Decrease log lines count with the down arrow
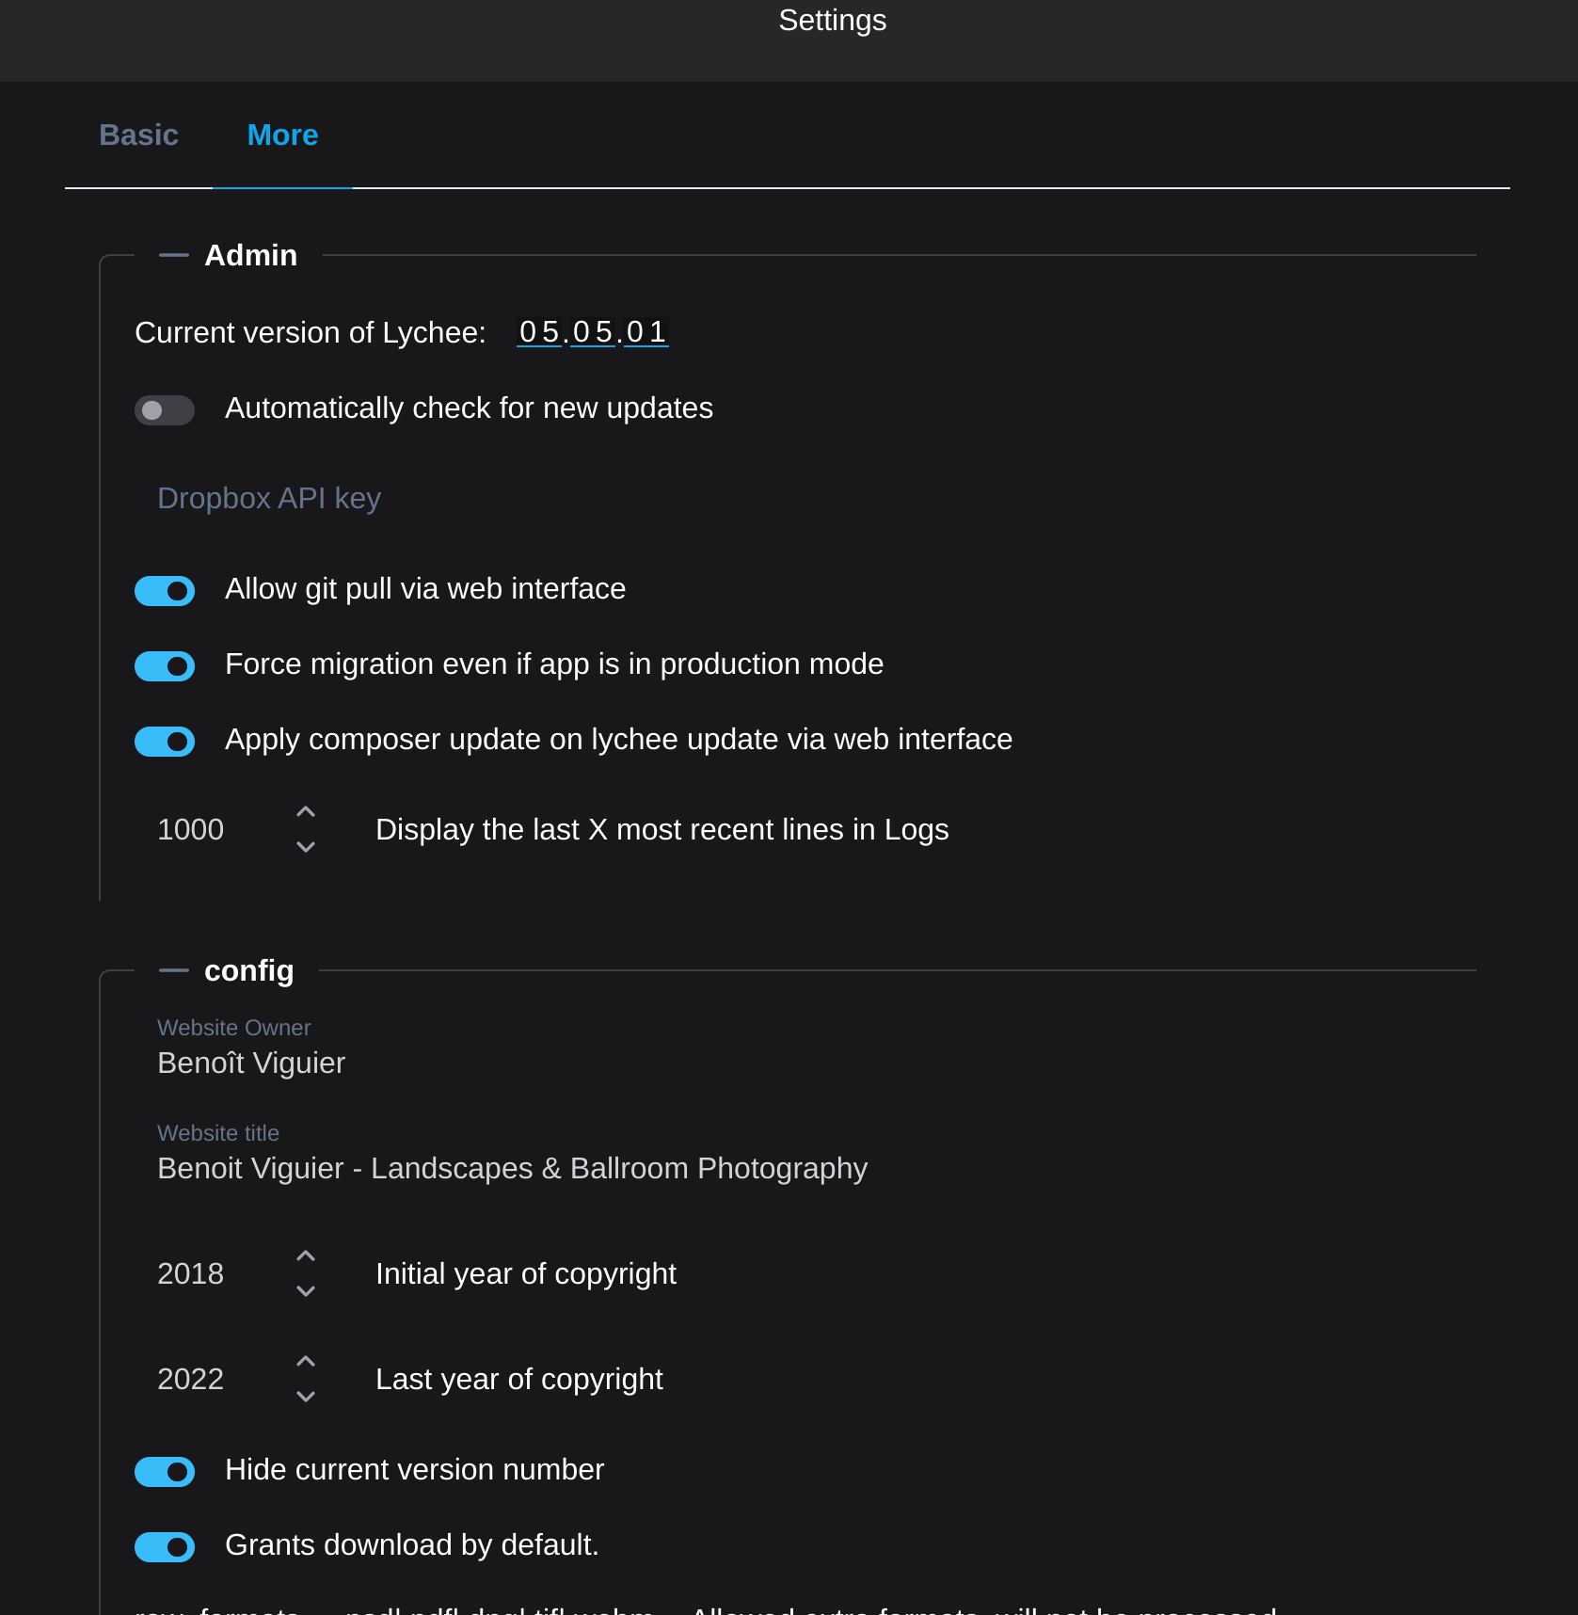 click(x=306, y=846)
